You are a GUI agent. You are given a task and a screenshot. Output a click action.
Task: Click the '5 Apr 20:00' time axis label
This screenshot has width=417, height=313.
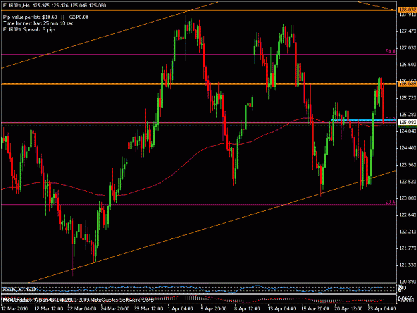[214, 309]
